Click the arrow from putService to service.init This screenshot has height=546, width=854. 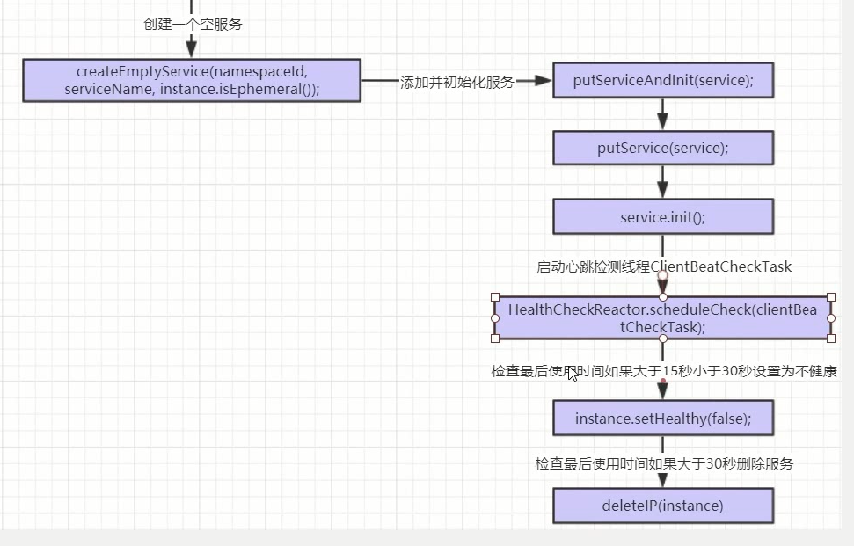[x=663, y=182]
